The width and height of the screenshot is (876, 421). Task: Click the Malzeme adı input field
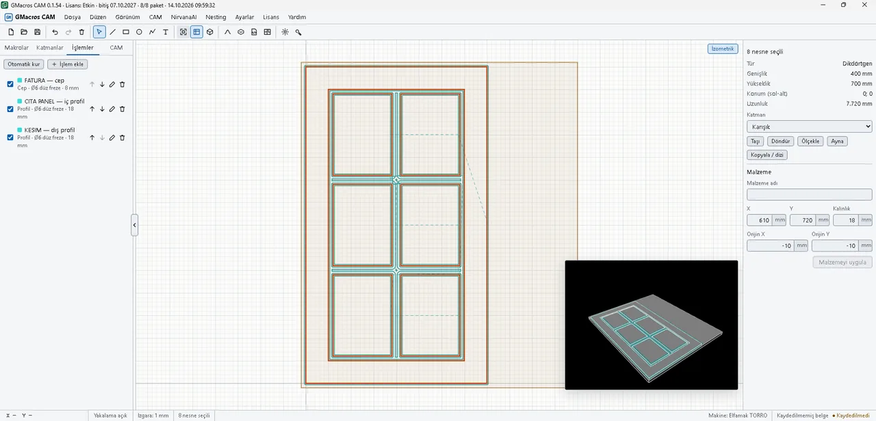pos(810,195)
